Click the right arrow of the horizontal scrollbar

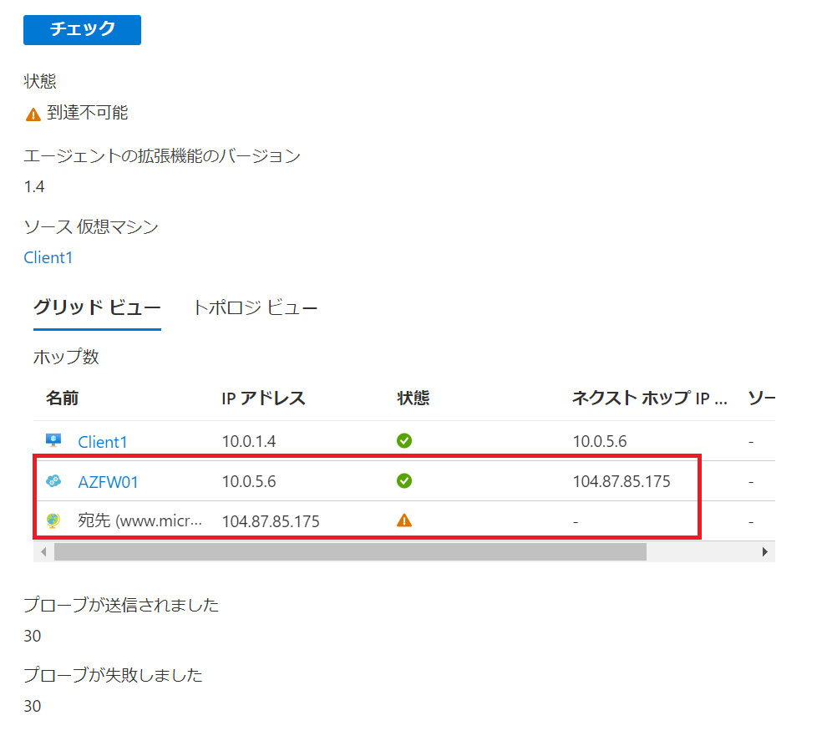coord(765,551)
